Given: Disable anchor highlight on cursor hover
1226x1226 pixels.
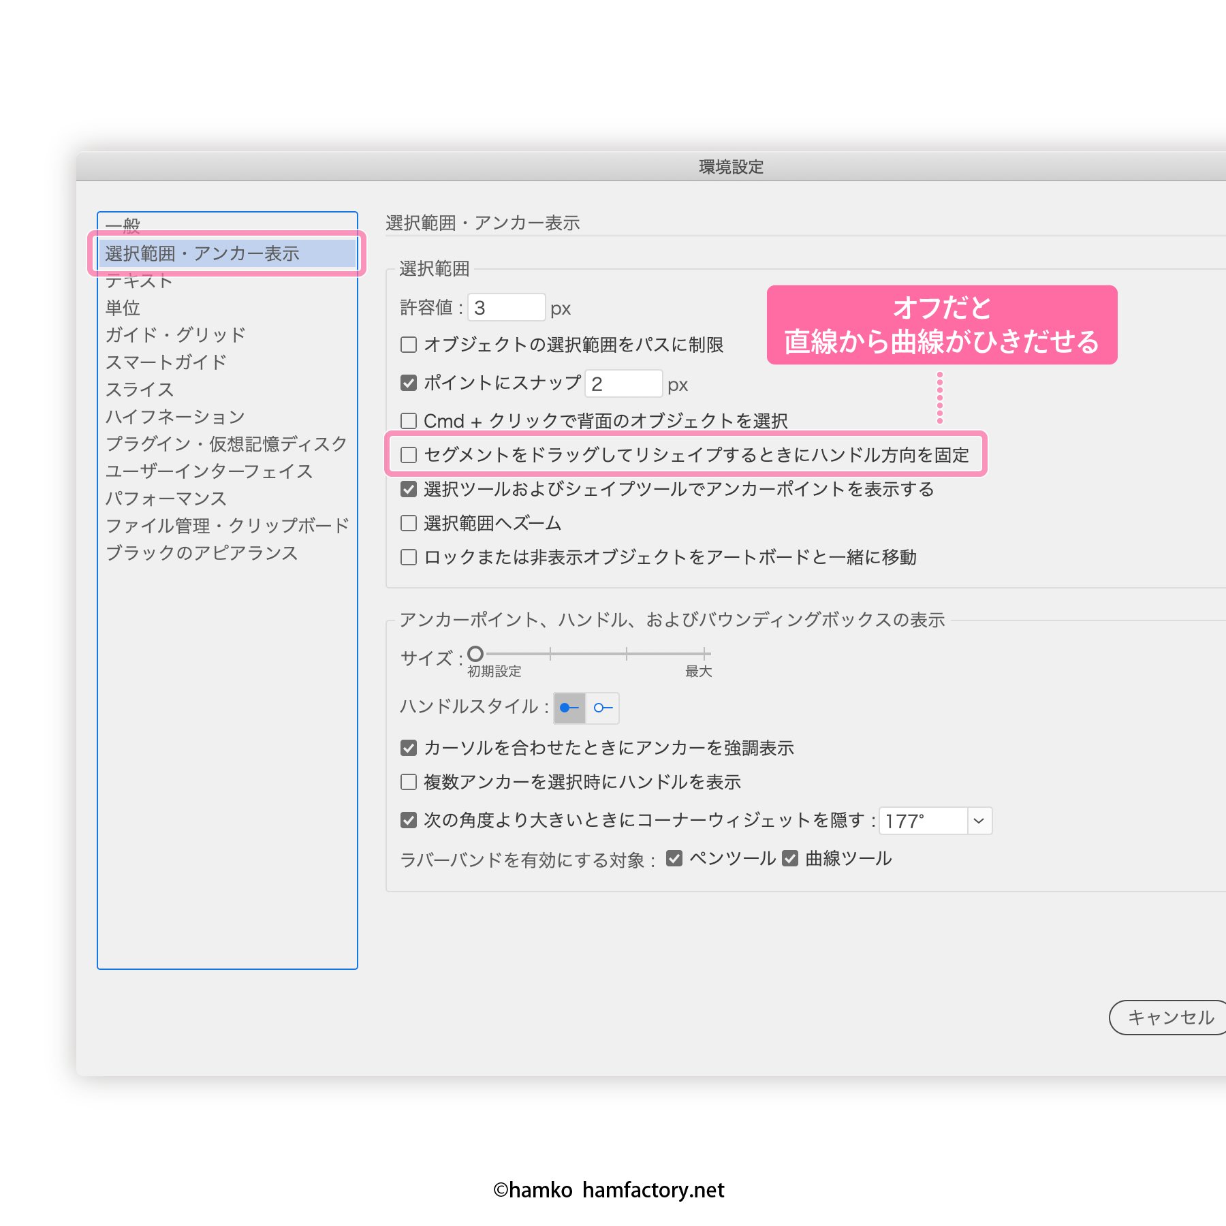Looking at the screenshot, I should click(409, 748).
